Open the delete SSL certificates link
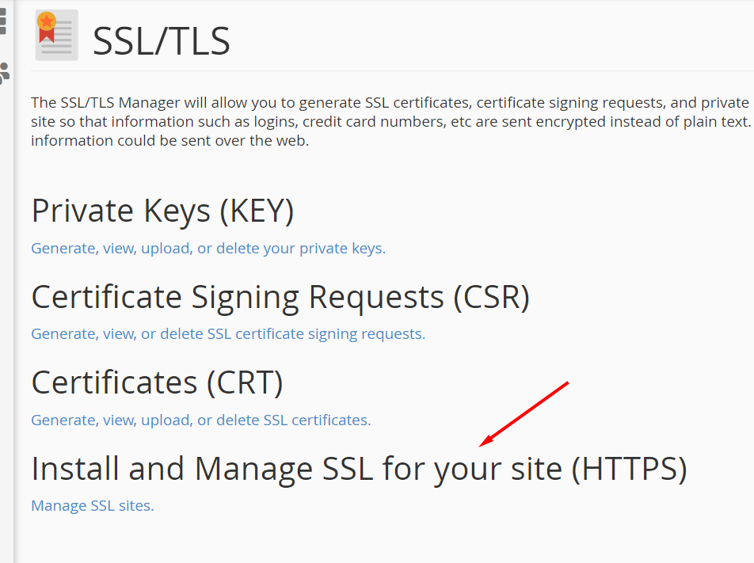The image size is (754, 563). tap(201, 420)
